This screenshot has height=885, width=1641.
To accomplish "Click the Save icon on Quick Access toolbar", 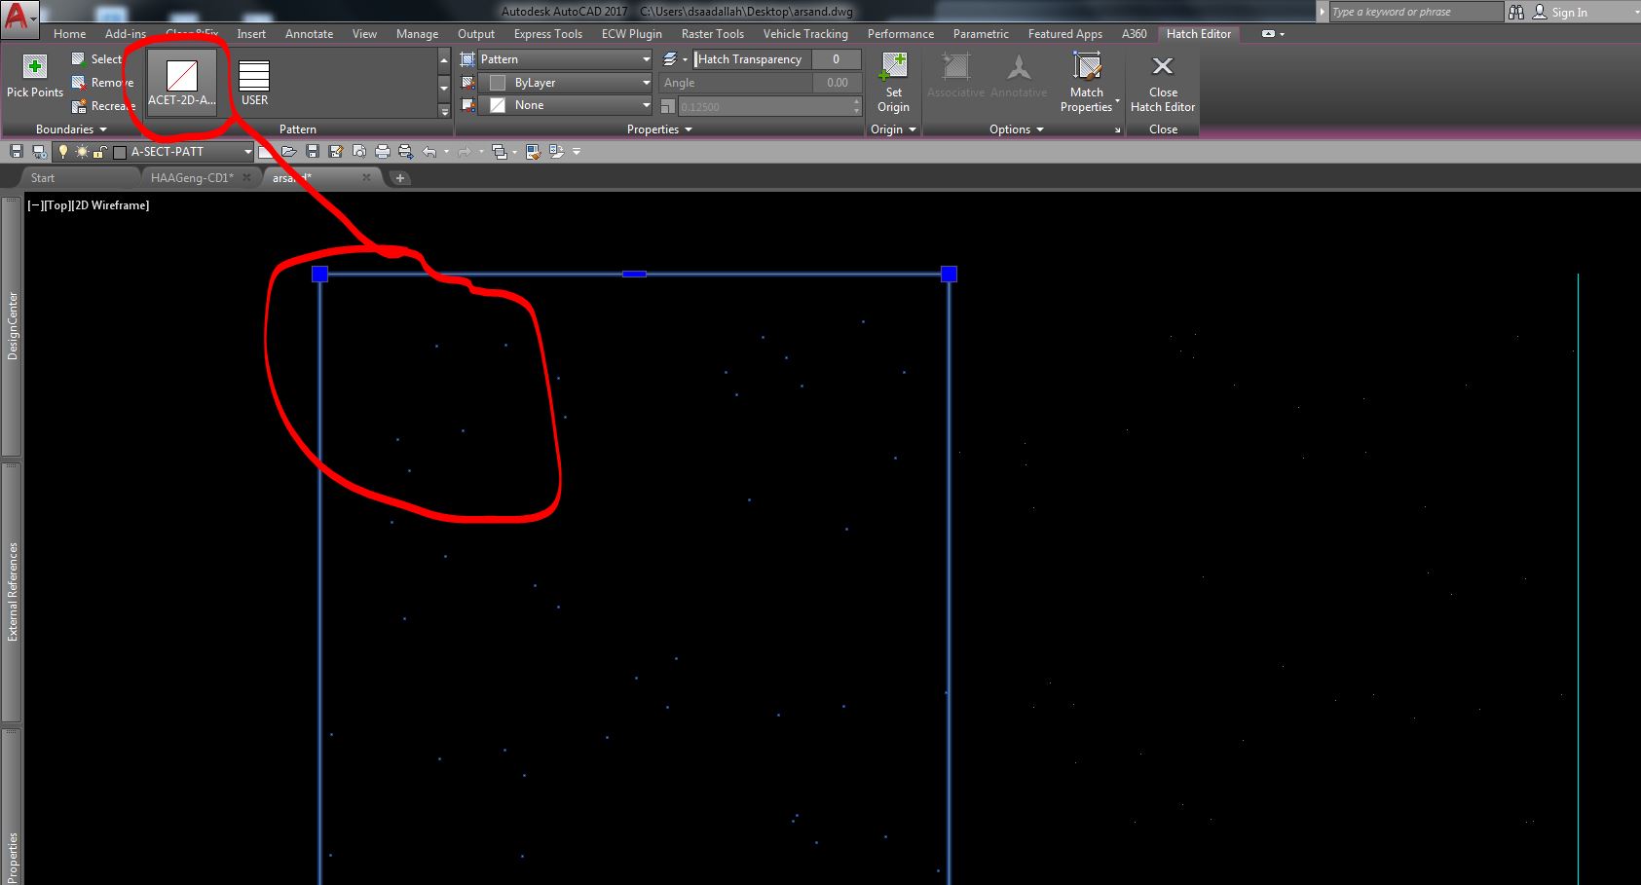I will pos(313,151).
